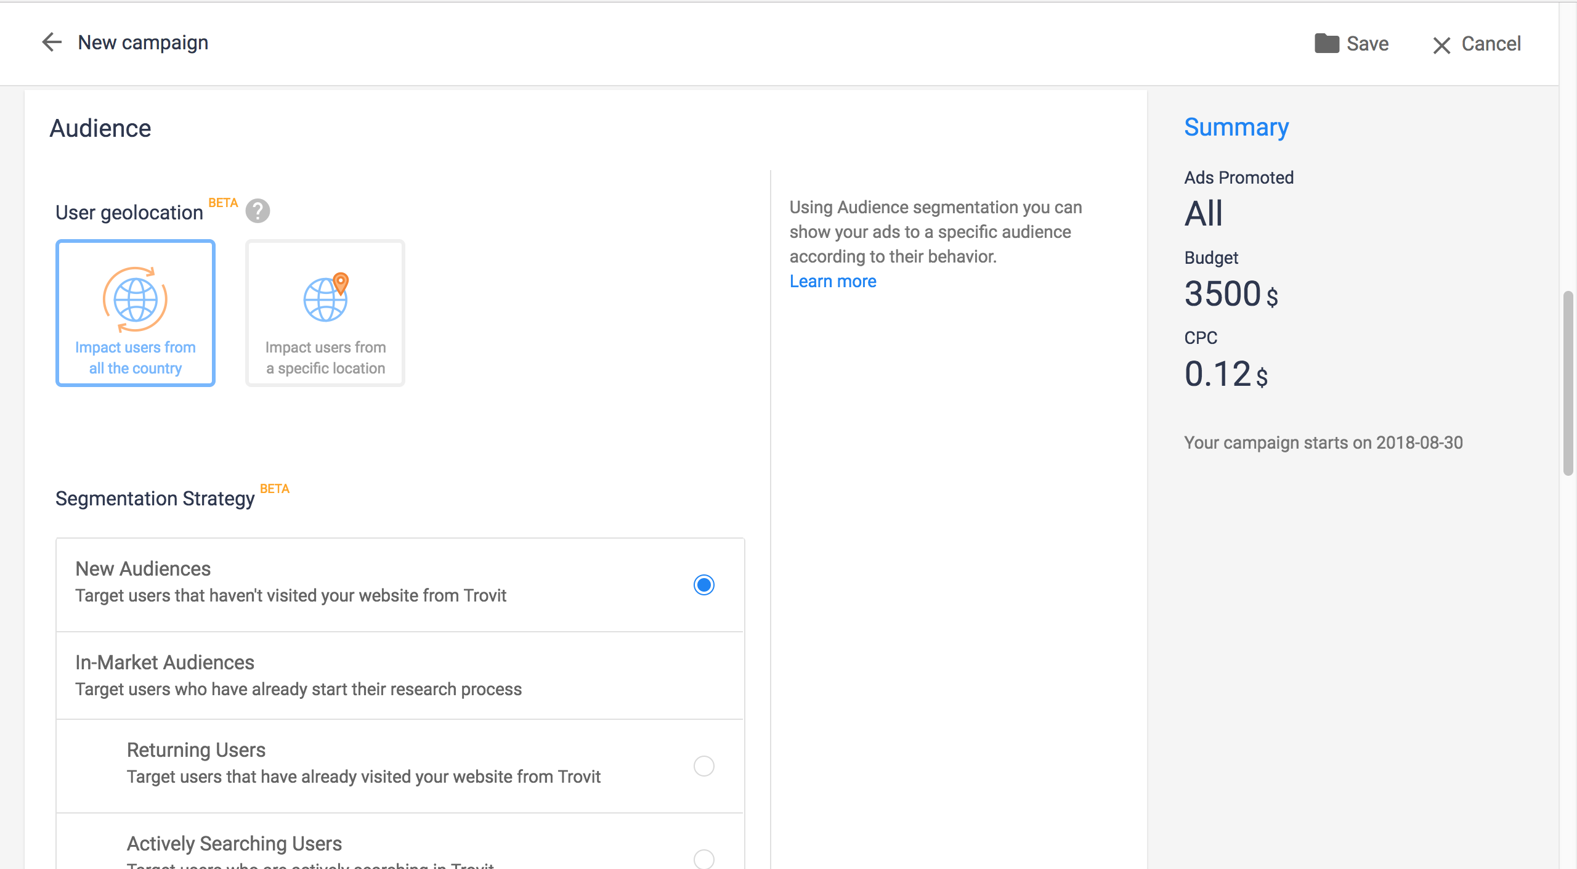
Task: Click the Cancel button label
Action: click(x=1491, y=44)
